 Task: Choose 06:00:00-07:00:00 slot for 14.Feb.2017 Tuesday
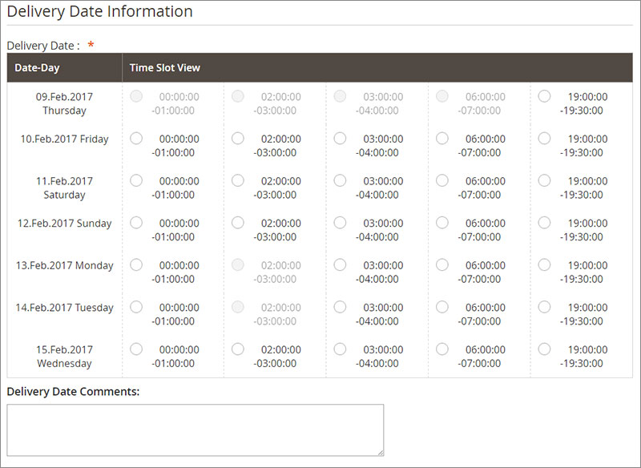[442, 307]
